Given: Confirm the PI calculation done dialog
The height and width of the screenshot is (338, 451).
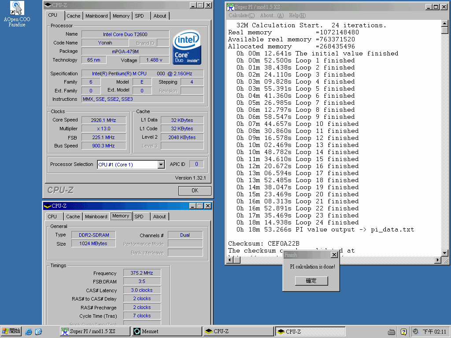Looking at the screenshot, I should (311, 281).
